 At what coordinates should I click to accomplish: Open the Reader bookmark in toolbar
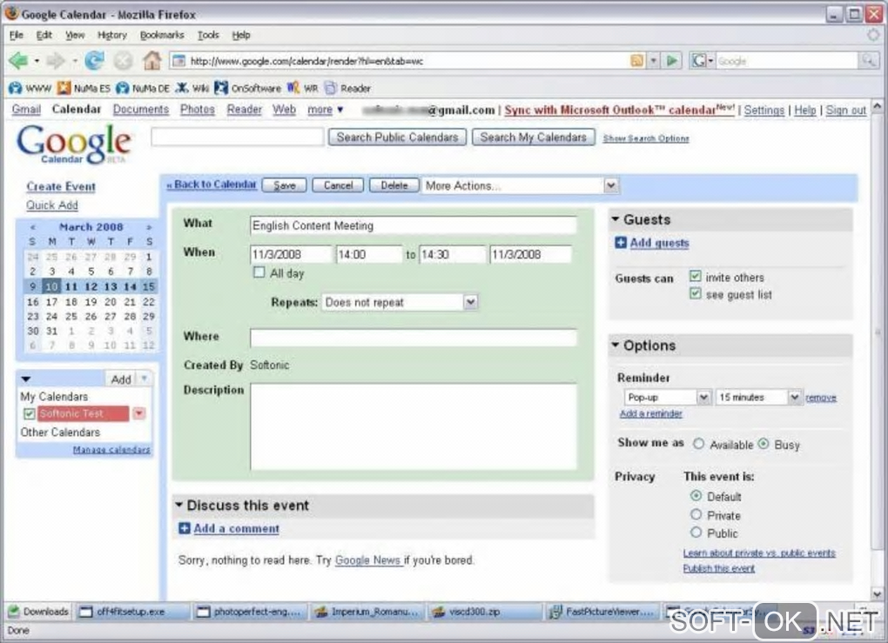347,88
